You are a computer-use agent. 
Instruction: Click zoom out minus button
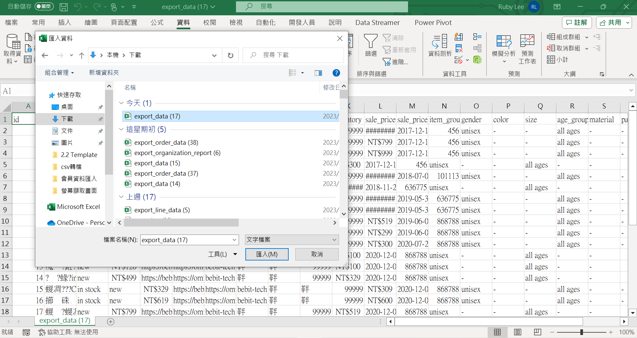click(552, 332)
